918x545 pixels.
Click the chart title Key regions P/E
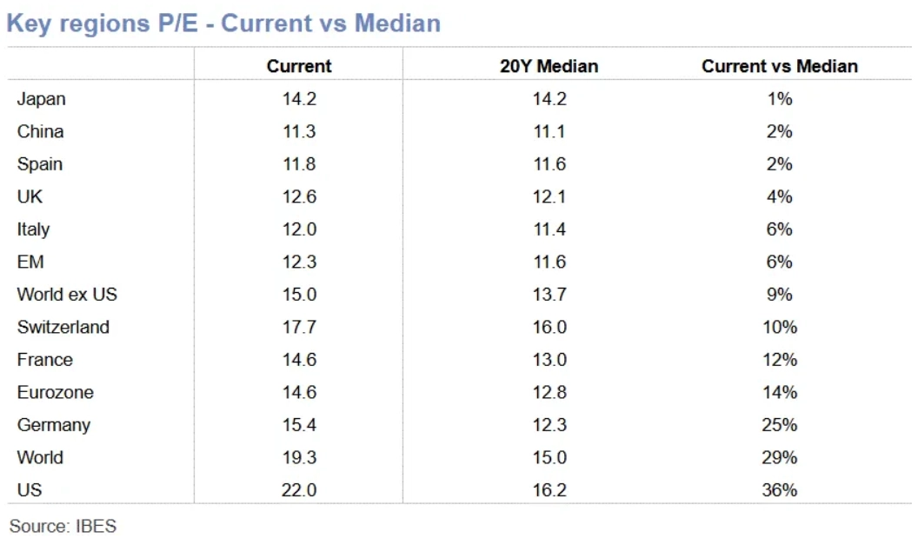pos(223,23)
